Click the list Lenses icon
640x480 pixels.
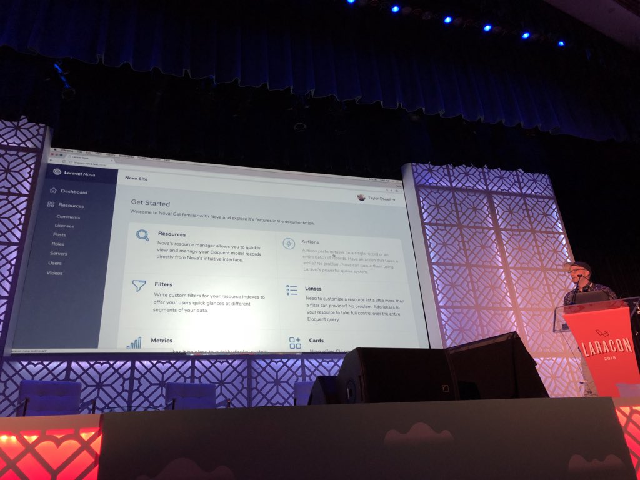tap(292, 290)
